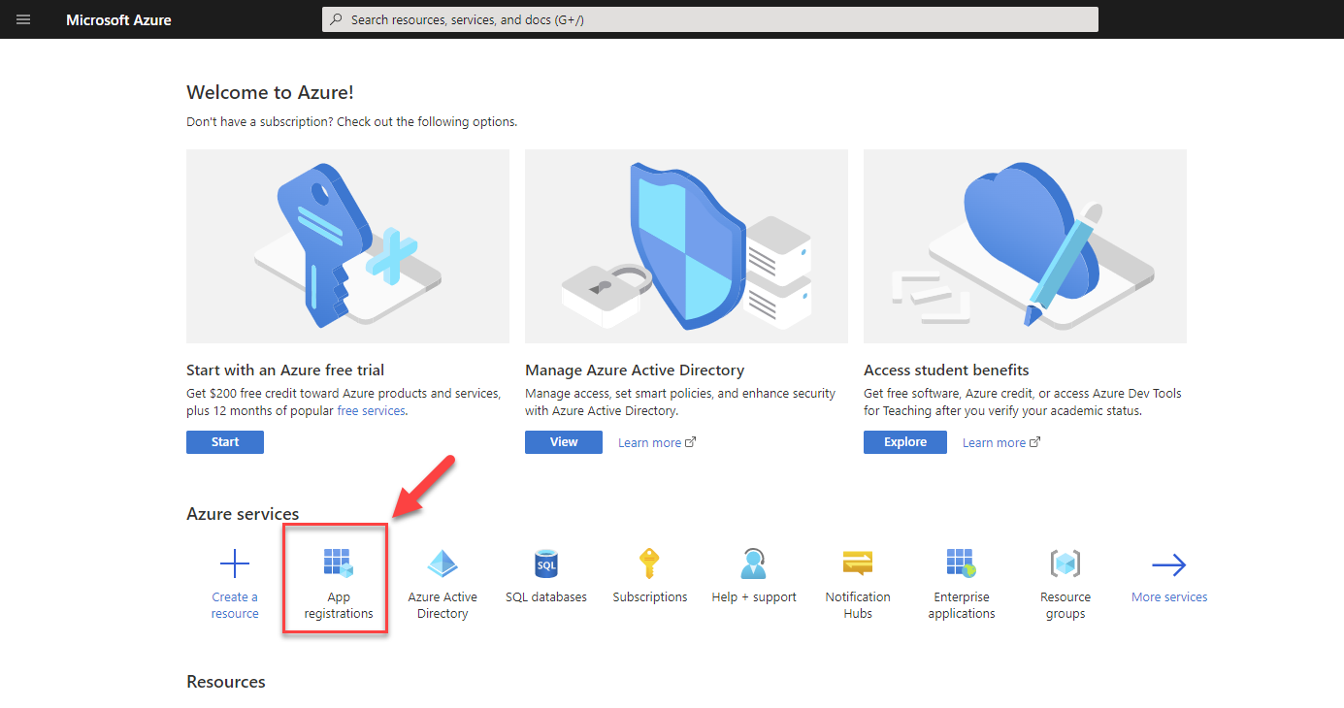Image resolution: width=1344 pixels, height=708 pixels.
Task: Click the Resource groups label
Action: click(x=1065, y=605)
